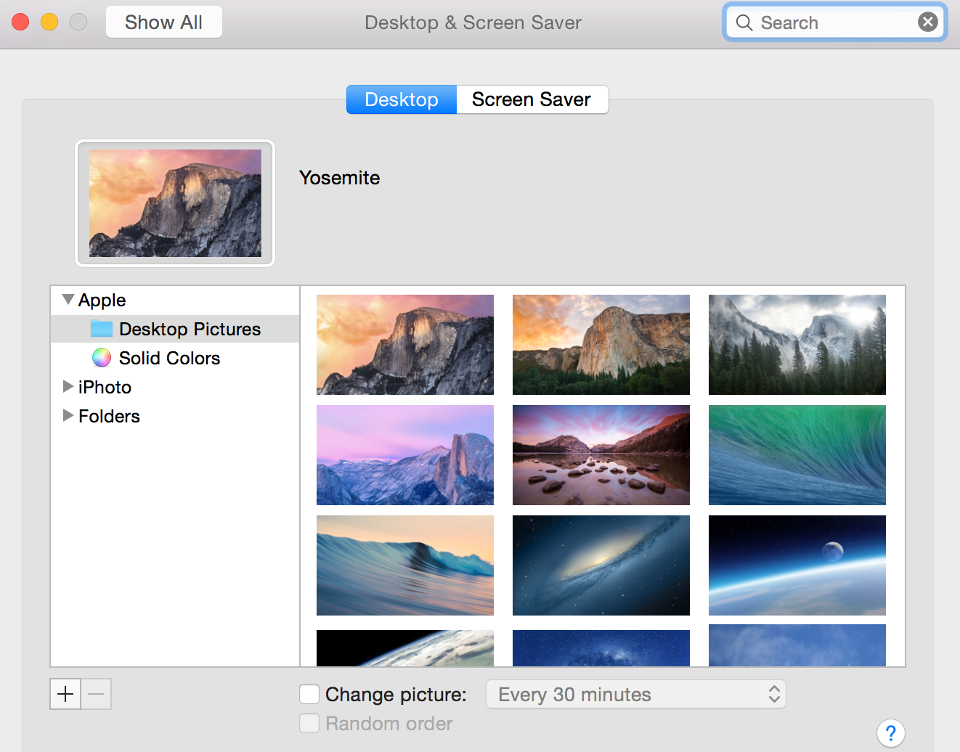Switch to the Screen Saver tab
Viewport: 960px width, 752px height.
532,99
